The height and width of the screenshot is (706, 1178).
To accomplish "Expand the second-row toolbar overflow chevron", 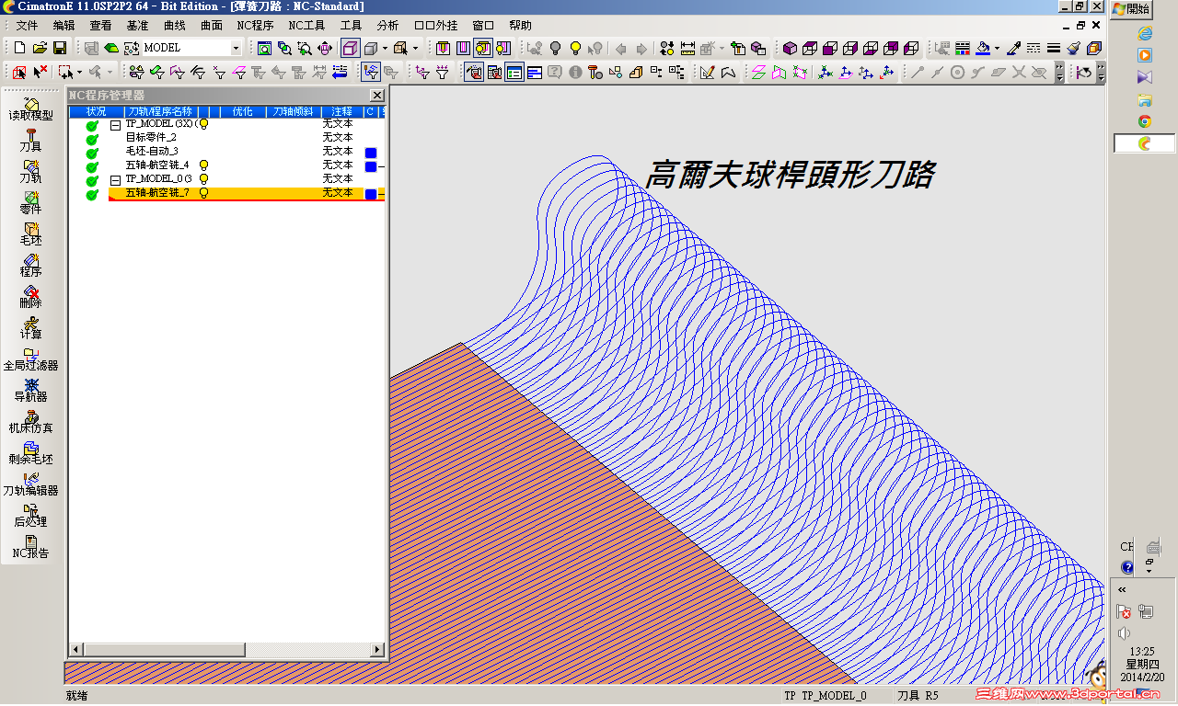I will [1059, 72].
